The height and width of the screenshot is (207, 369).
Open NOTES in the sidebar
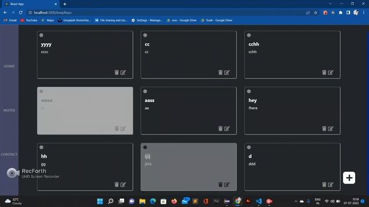(9, 110)
